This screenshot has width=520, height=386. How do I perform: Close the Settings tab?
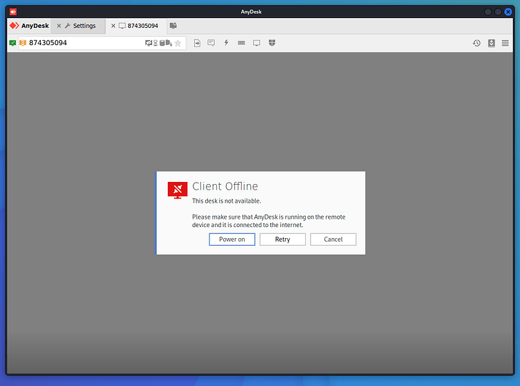coord(59,26)
